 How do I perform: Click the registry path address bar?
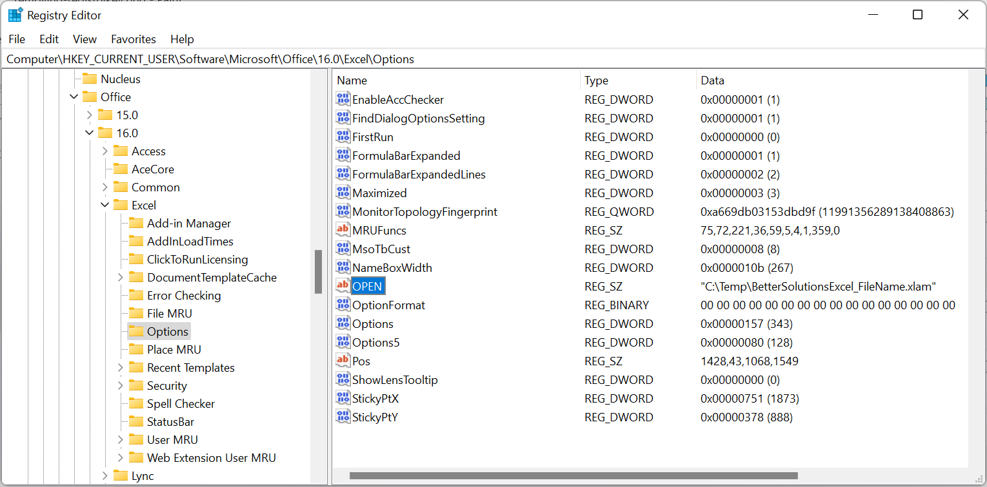[x=494, y=59]
